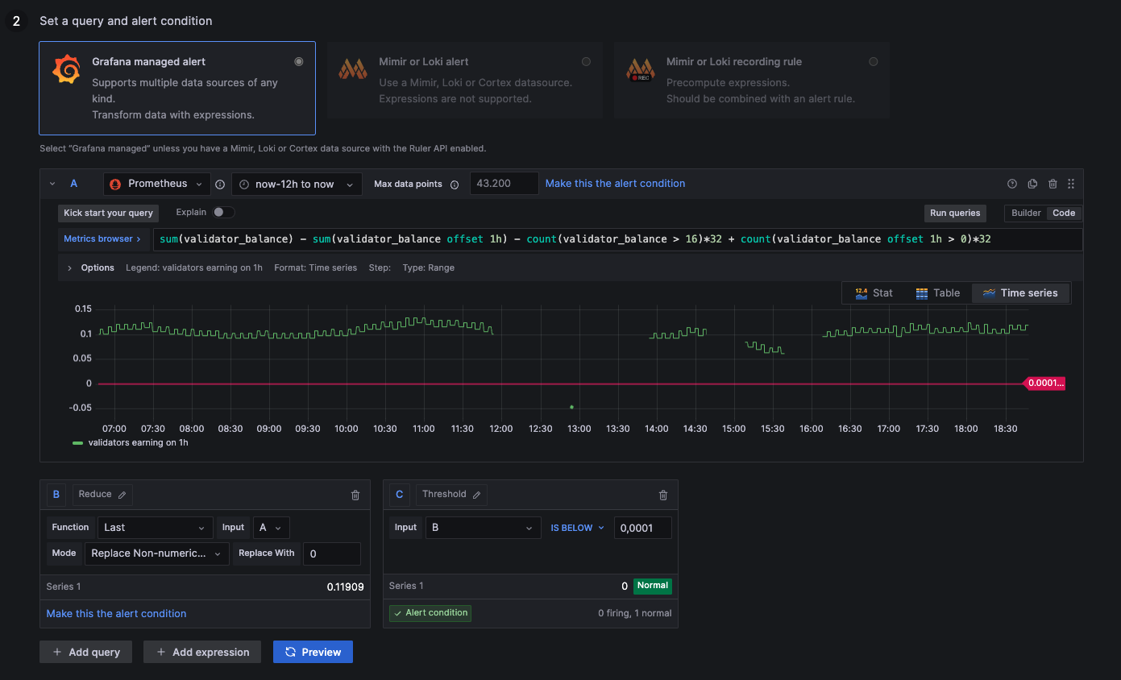Click Series 1 value 0.11909
The width and height of the screenshot is (1121, 680).
[x=345, y=587]
